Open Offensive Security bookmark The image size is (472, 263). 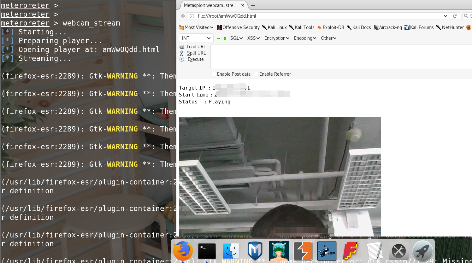tap(238, 27)
